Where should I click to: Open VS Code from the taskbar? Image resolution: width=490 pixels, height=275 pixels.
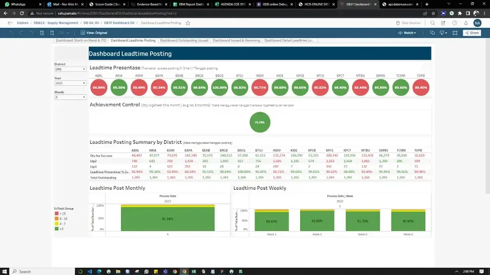pos(90,271)
